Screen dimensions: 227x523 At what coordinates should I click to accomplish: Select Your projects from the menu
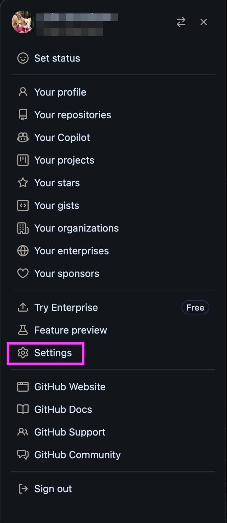click(x=64, y=160)
